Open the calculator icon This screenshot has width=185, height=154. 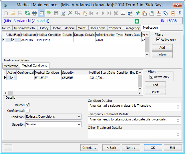point(56,13)
